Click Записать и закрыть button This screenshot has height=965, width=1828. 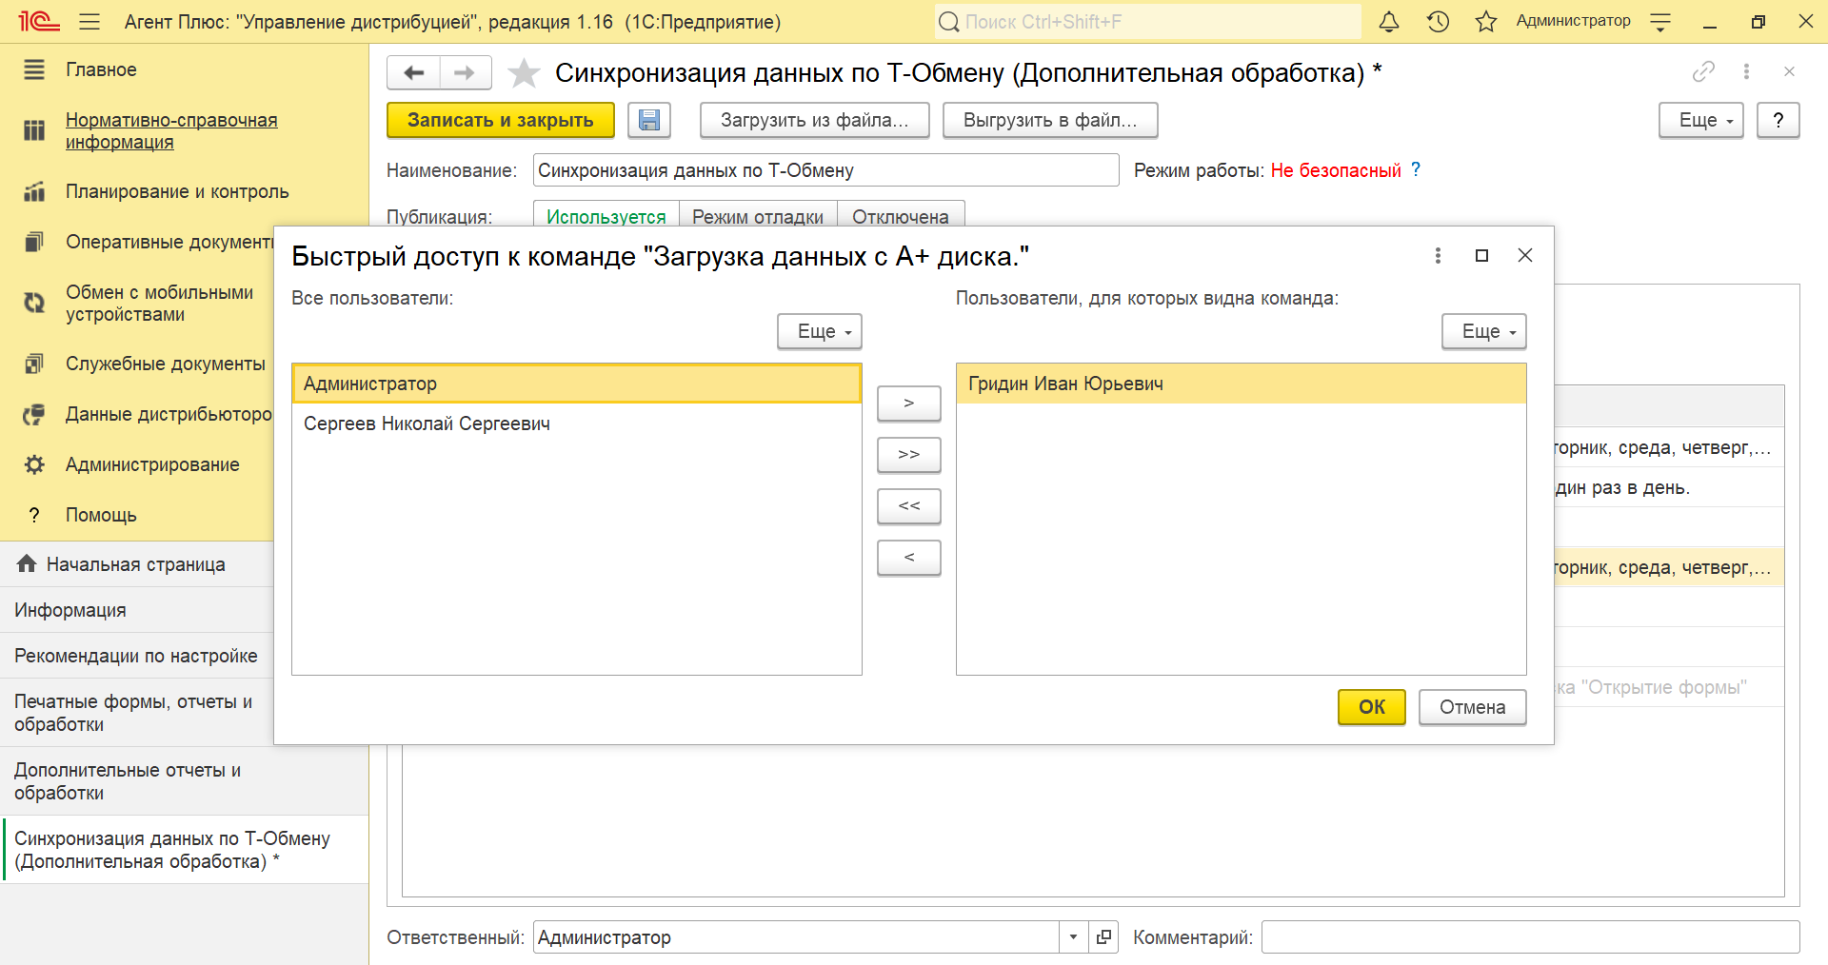tap(501, 120)
